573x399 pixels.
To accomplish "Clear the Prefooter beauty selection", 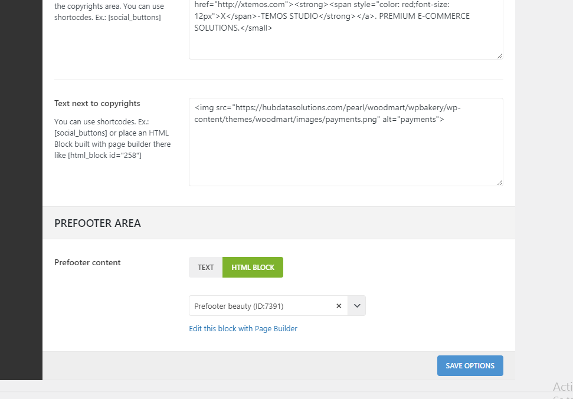I will [x=339, y=306].
